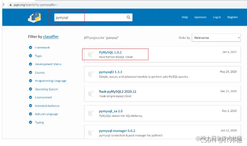247x146 pixels.
Task: Click the Intended Audience label
Action: (x=47, y=106)
